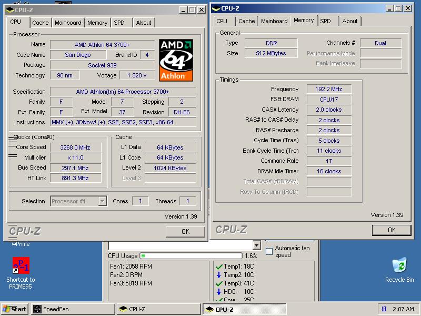The height and width of the screenshot is (316, 421).
Task: Click the Multiplier x 11.0 value field
Action: click(x=75, y=157)
